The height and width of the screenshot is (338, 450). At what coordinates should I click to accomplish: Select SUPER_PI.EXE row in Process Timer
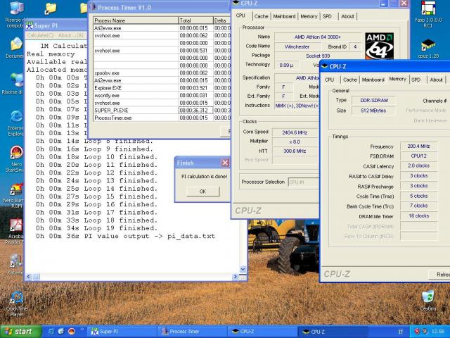coord(162,111)
